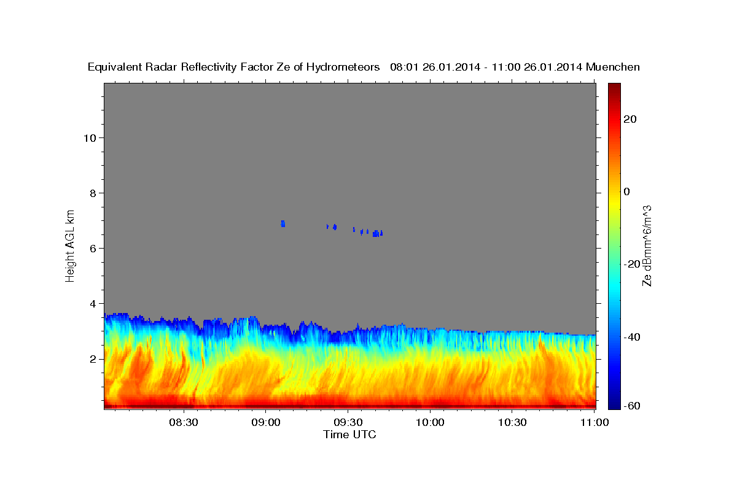Click the colorbar label '20'
Image resolution: width=737 pixels, height=491 pixels.
click(x=630, y=119)
